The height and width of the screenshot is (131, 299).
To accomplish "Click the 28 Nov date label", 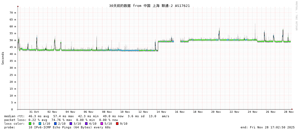I will (x=289, y=112).
